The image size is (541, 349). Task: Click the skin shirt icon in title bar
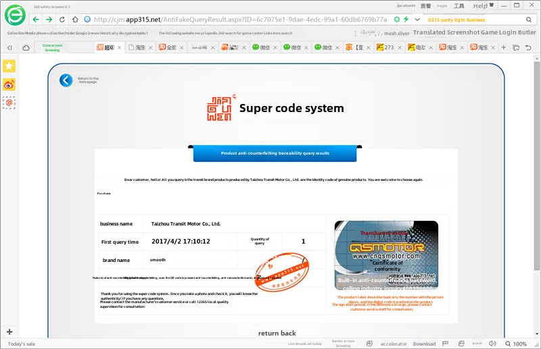[492, 5]
